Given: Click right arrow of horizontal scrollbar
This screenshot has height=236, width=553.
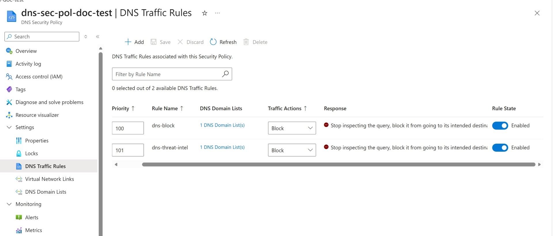Looking at the screenshot, I should click(539, 164).
